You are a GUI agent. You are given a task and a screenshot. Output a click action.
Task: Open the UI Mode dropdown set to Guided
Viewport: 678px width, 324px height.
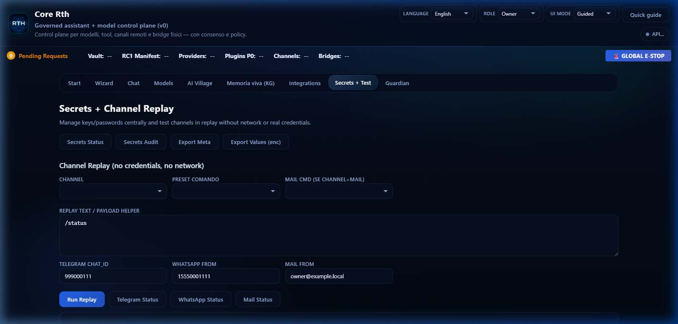(595, 14)
